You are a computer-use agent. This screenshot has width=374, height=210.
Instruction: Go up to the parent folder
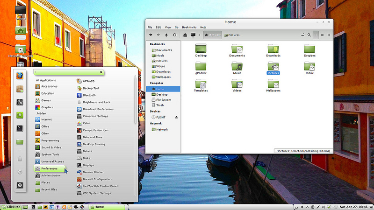tap(167, 35)
